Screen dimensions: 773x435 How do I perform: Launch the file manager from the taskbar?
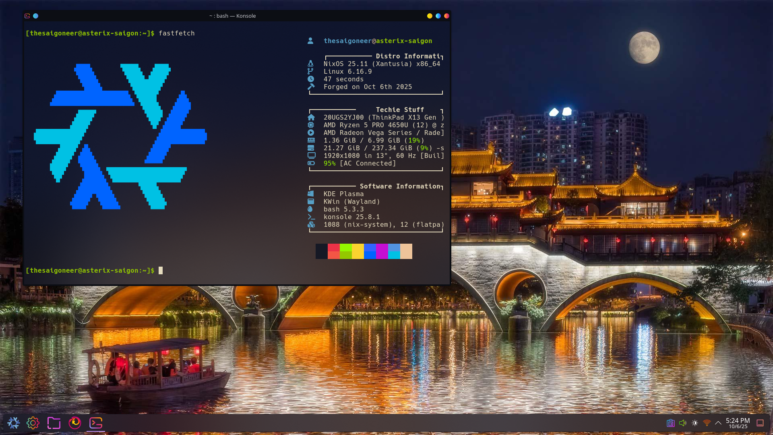pos(54,423)
